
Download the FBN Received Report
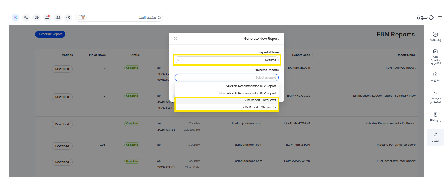[62, 69]
